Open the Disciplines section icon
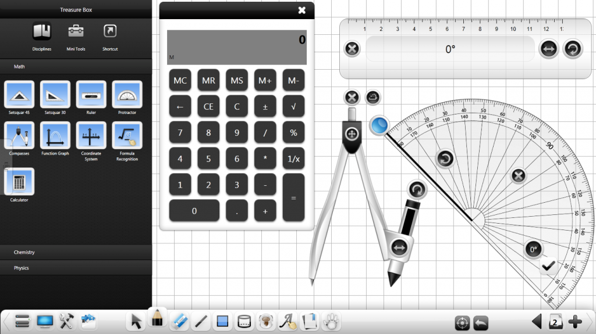 42,31
